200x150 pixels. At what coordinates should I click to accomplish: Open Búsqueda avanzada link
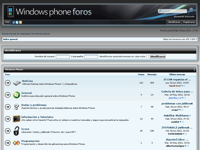tap(184, 17)
